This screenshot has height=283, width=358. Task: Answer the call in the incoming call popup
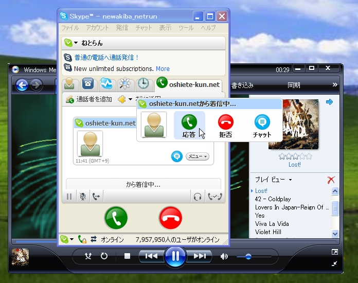[189, 125]
